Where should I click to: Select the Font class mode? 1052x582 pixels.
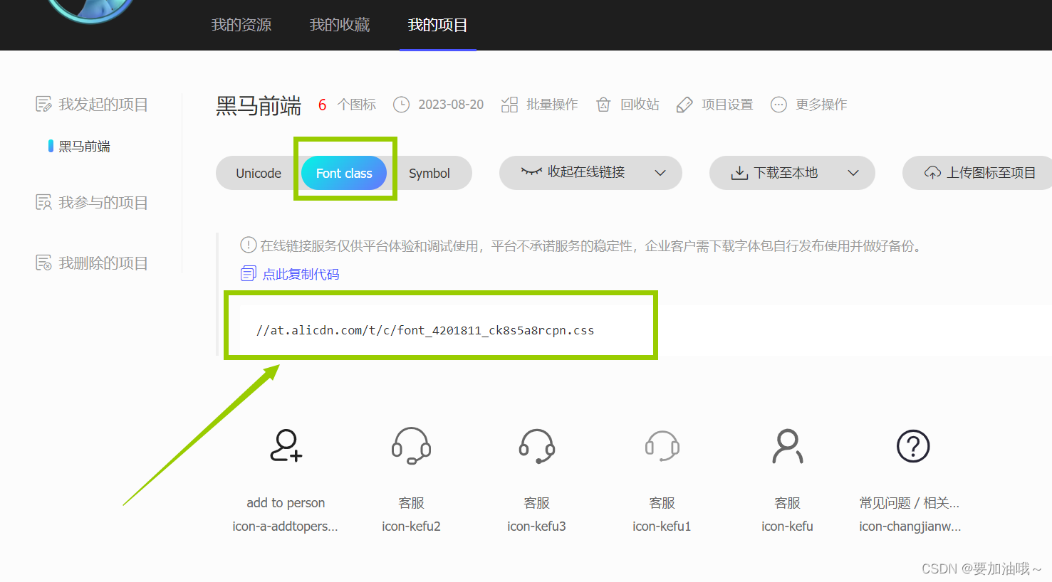344,173
